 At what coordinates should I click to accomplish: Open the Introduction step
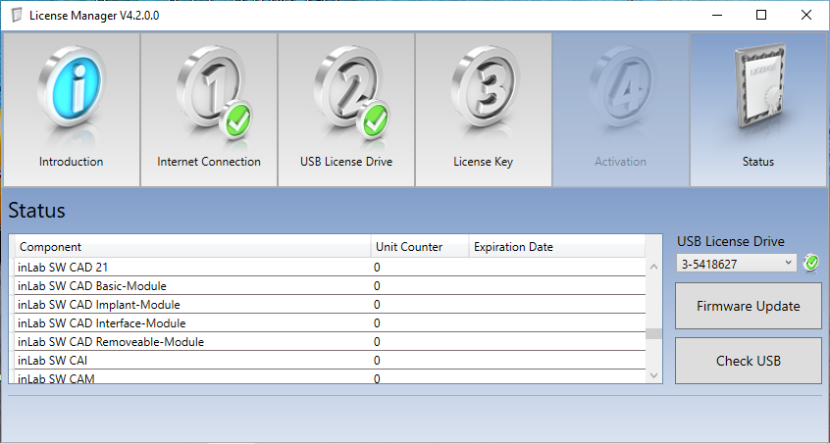tap(72, 110)
